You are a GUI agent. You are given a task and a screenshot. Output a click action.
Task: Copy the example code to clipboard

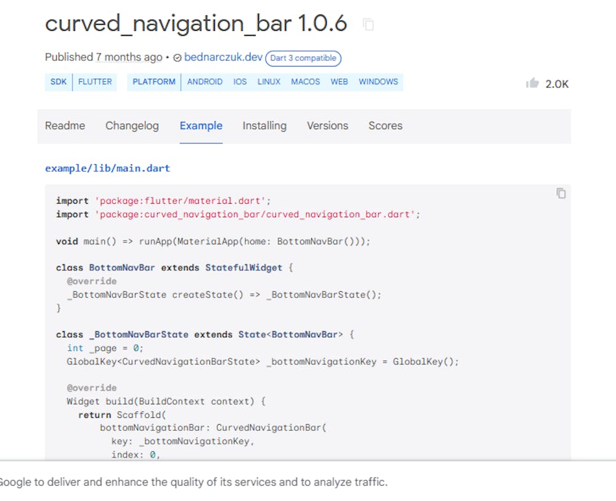[561, 193]
